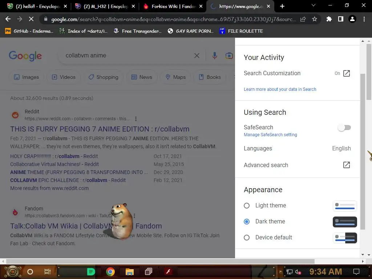Image resolution: width=372 pixels, height=279 pixels.
Task: Go forward with the browser forward arrow
Action: coord(20,19)
